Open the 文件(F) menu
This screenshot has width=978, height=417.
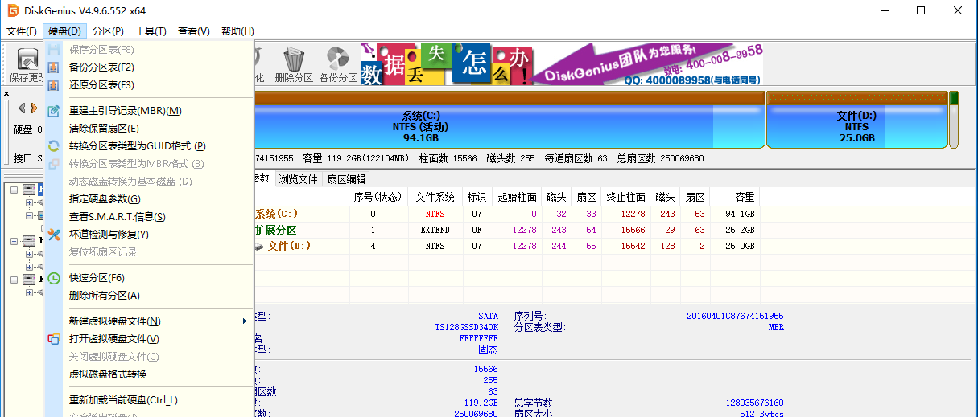(x=22, y=31)
